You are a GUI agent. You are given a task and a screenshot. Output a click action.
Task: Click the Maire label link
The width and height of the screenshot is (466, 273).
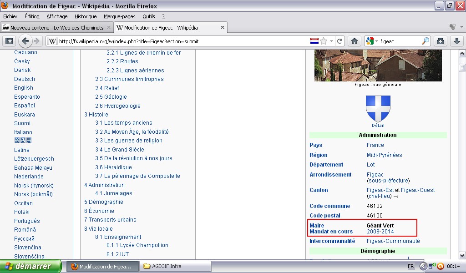click(317, 226)
